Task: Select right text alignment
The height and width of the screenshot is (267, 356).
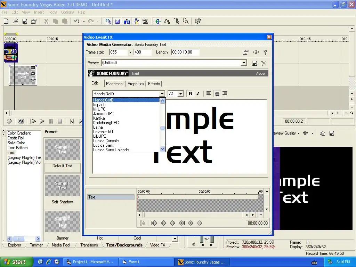Action: click(225, 94)
